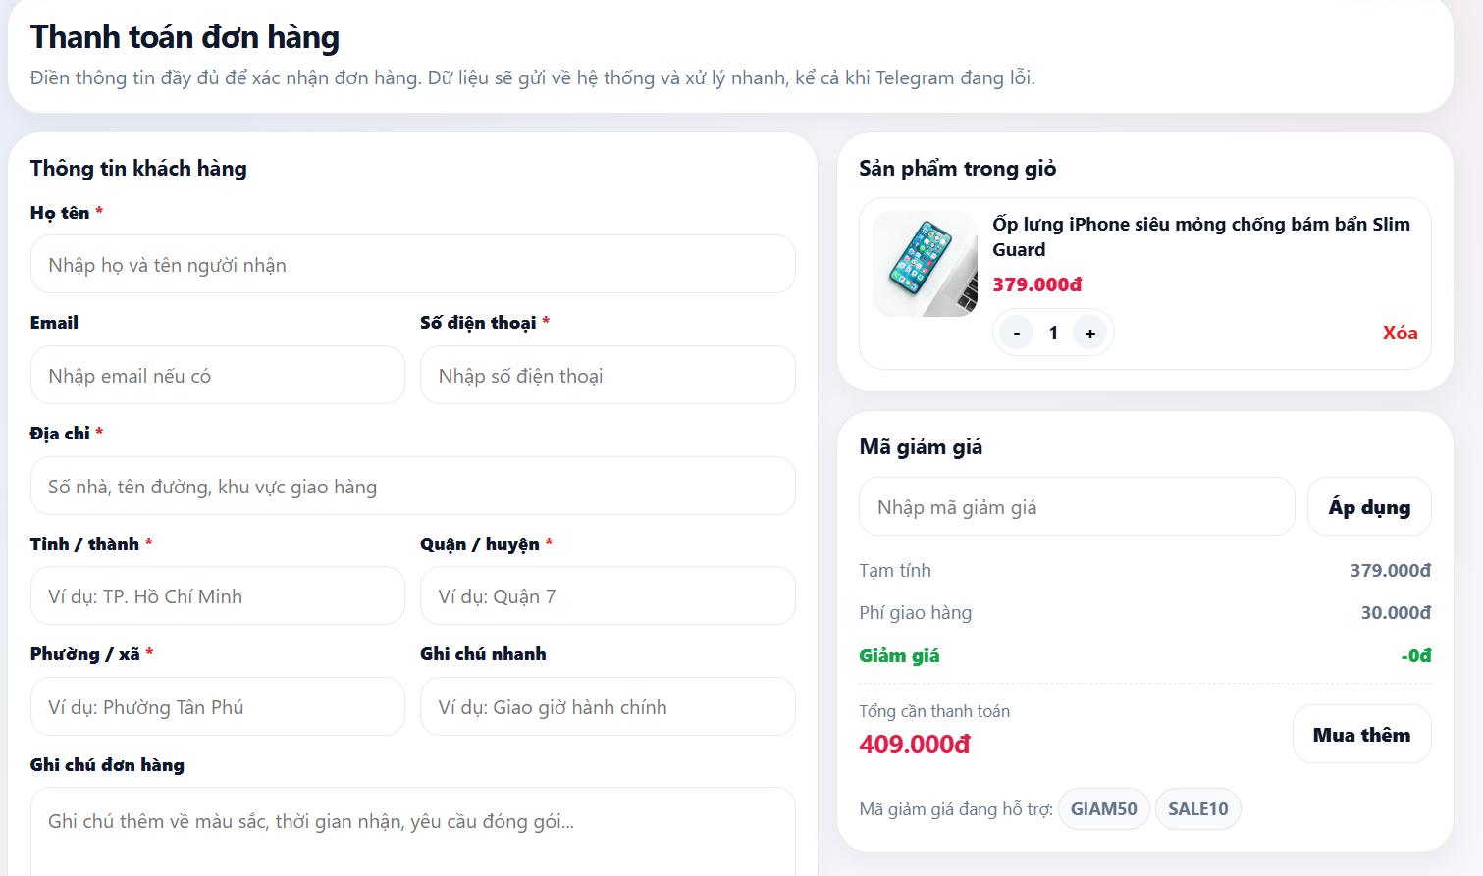Increase quantity with the plus stepper
This screenshot has width=1483, height=876.
[1090, 332]
